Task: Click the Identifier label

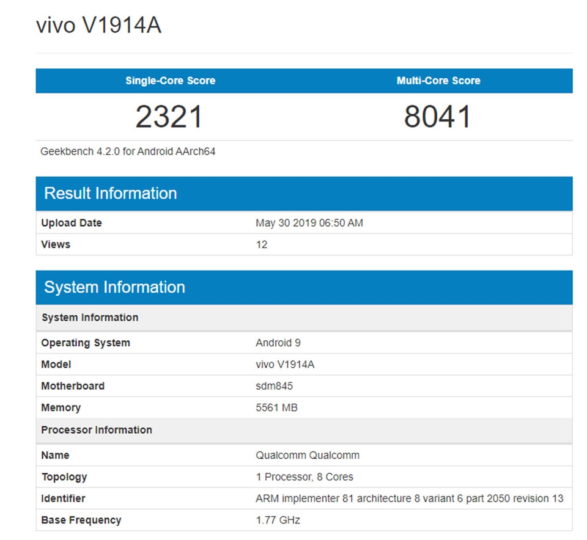Action: tap(63, 498)
